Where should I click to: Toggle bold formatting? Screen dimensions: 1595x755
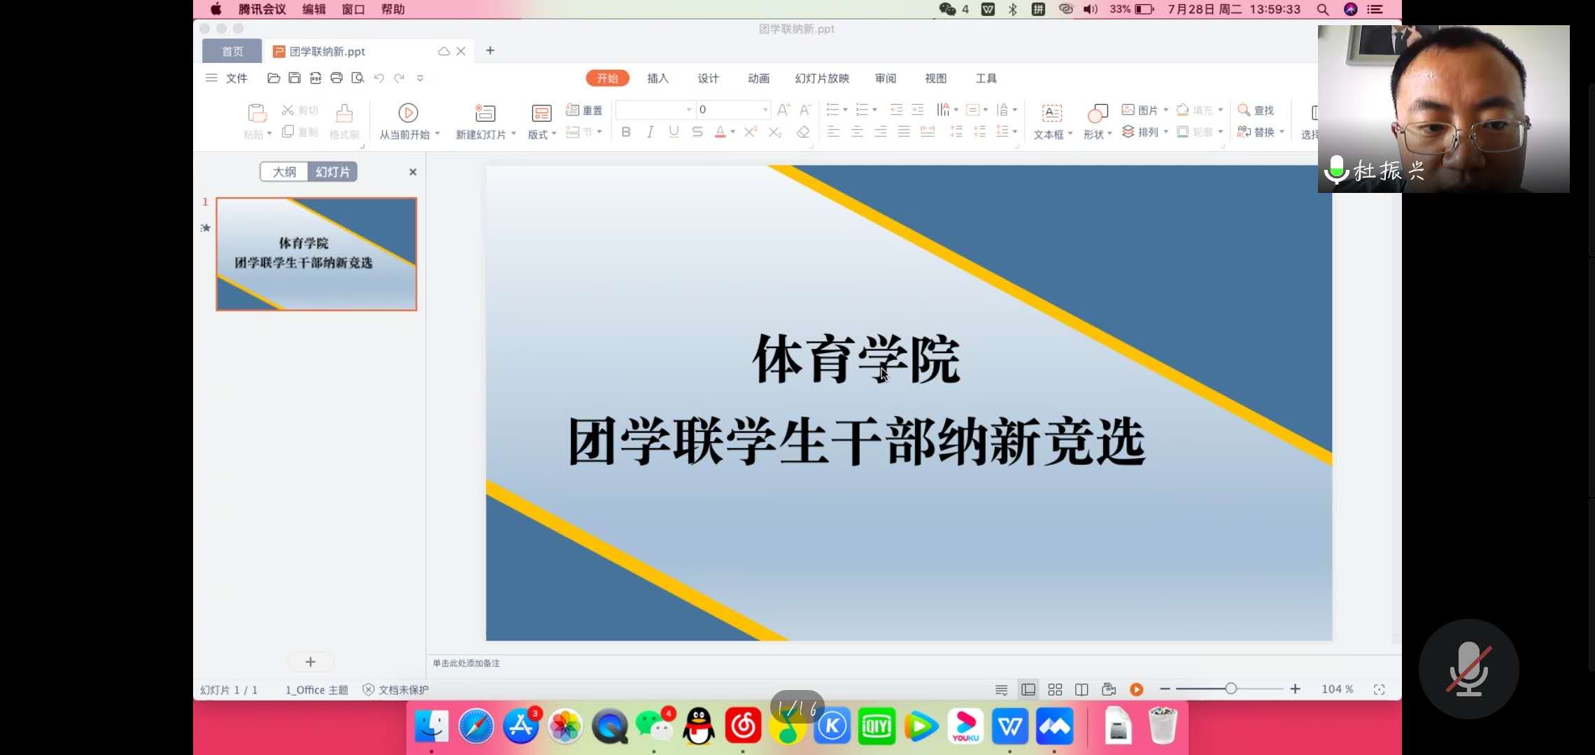pos(625,132)
